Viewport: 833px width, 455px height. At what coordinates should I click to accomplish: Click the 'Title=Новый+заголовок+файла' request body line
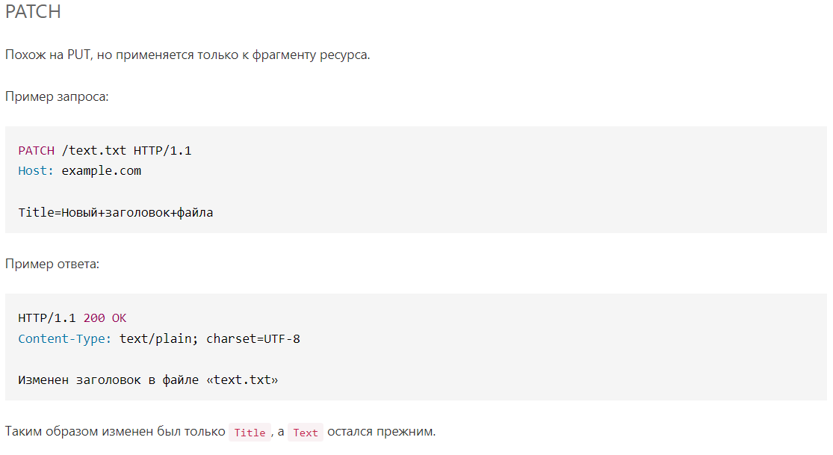(x=116, y=213)
